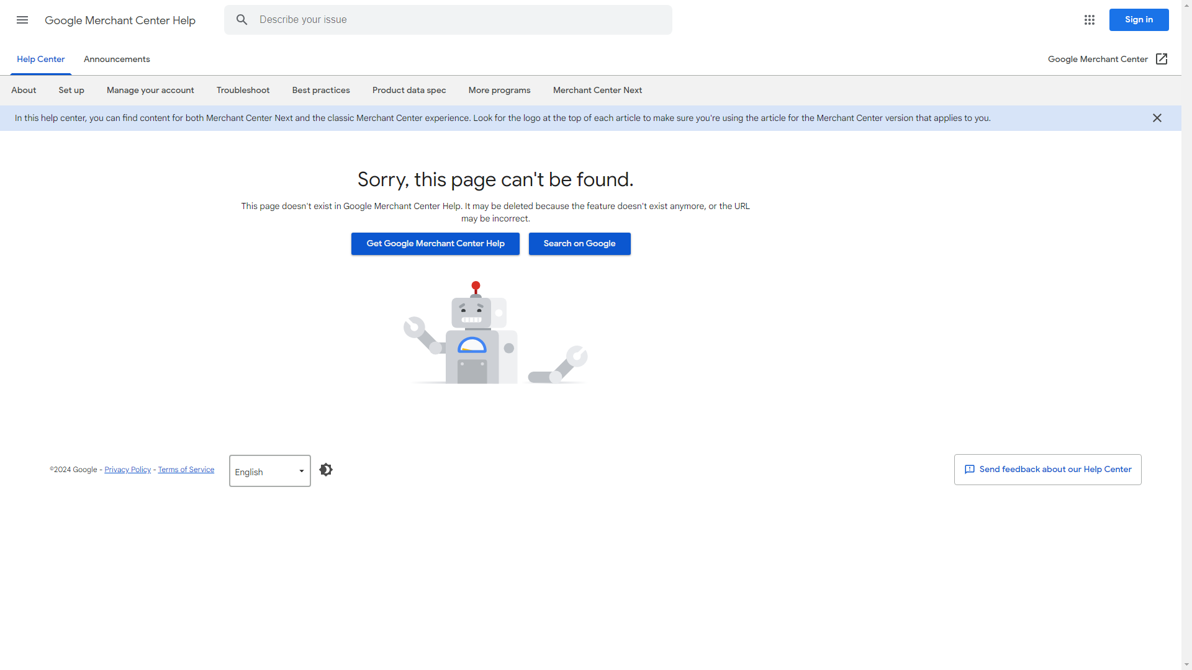The height and width of the screenshot is (670, 1192).
Task: Open the Troubleshoot menu
Action: pyautogui.click(x=243, y=90)
